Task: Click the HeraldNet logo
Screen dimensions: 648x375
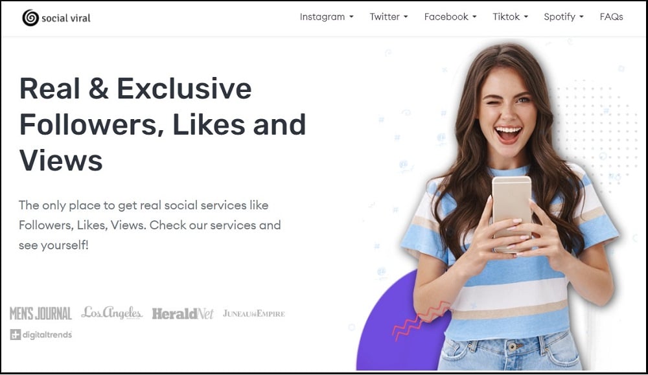Action: 183,314
